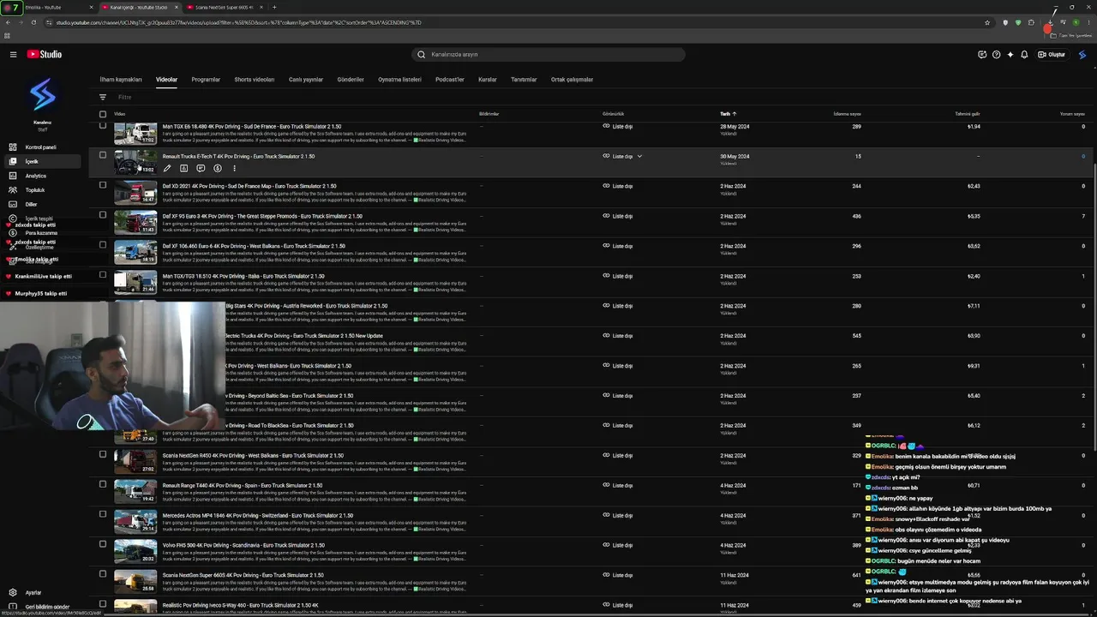Bookmark this page with the star icon
1097x617 pixels.
click(x=987, y=22)
